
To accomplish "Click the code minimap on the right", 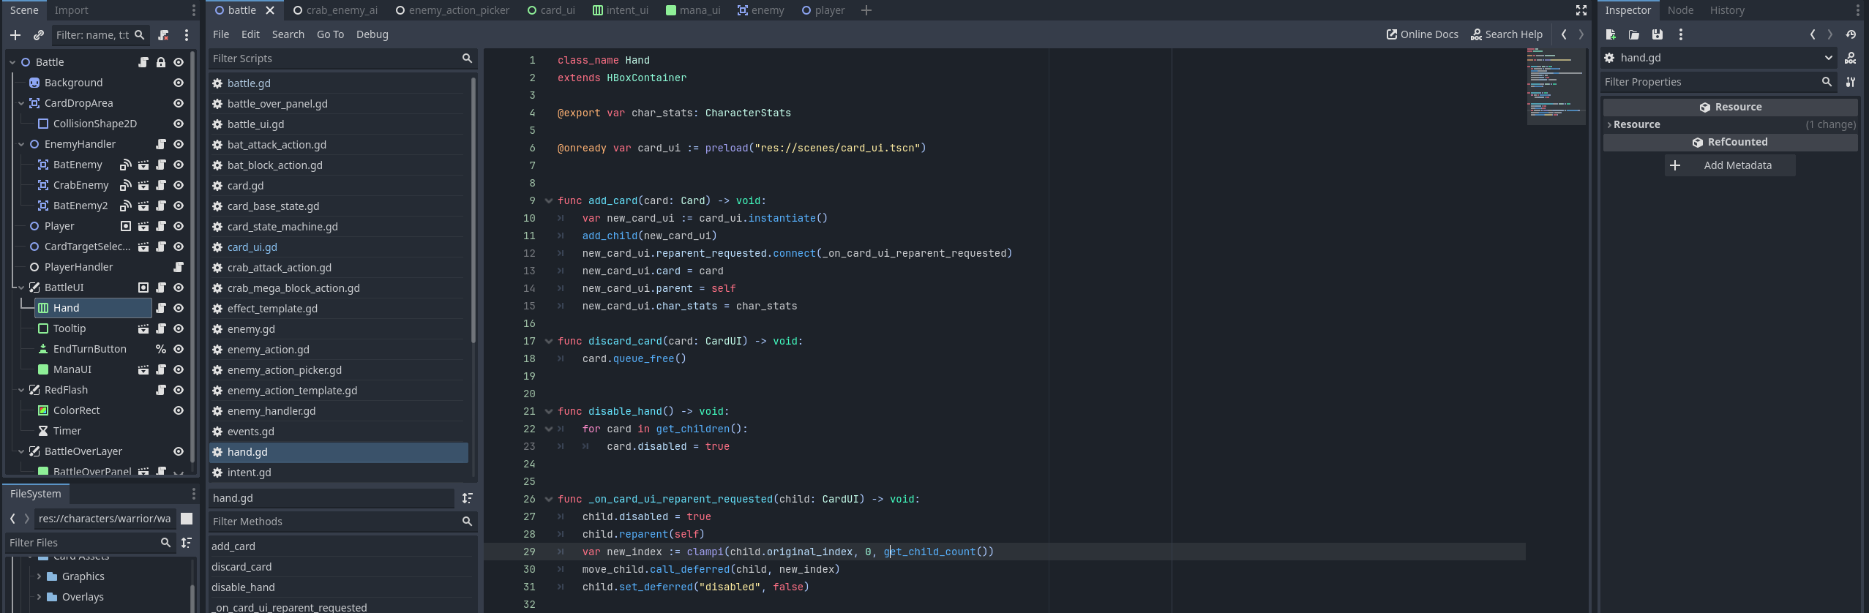I will [1555, 86].
